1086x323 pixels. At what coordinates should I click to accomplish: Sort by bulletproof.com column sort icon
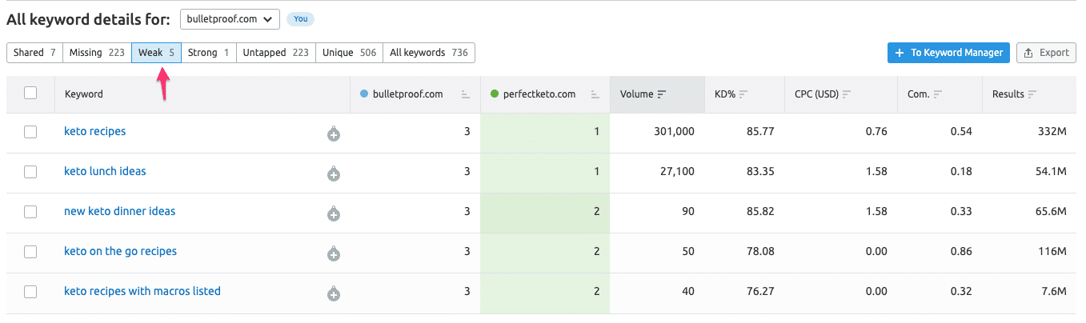pyautogui.click(x=465, y=94)
